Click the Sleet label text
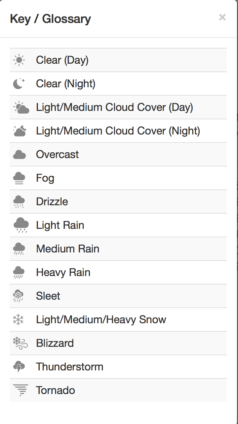The image size is (238, 424). [48, 296]
